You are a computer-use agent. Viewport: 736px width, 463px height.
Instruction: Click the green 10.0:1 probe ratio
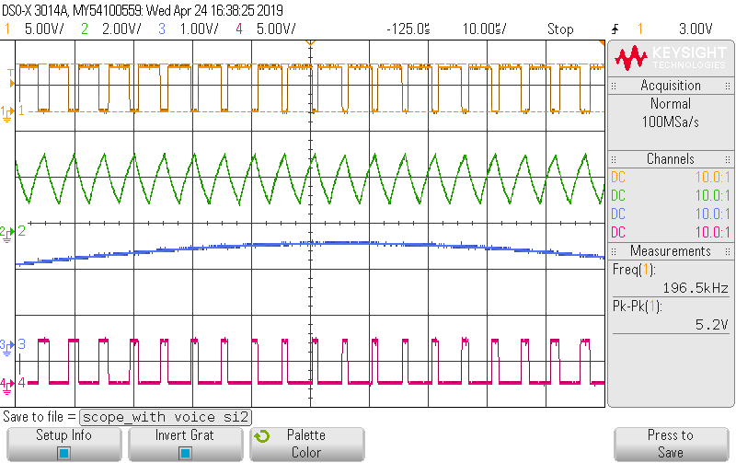coord(712,195)
